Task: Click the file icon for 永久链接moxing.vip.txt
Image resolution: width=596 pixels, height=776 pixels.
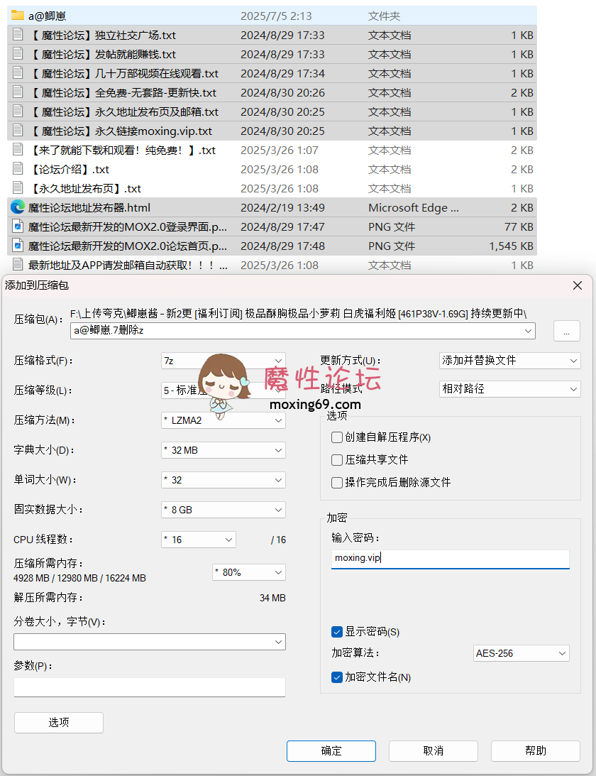Action: pos(18,131)
